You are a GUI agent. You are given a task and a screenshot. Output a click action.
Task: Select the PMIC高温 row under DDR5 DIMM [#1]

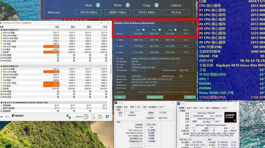pos(54,55)
